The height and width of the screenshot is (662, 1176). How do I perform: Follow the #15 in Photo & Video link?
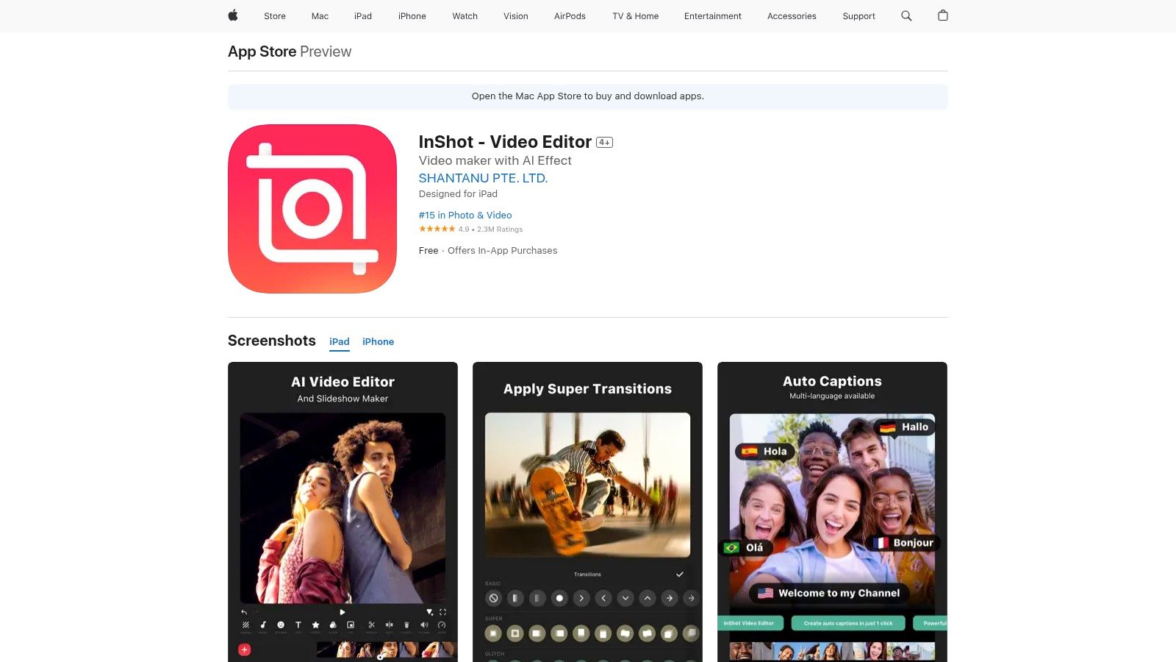[x=465, y=215]
